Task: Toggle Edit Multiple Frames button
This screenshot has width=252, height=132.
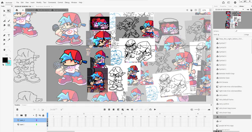Action: [132, 110]
